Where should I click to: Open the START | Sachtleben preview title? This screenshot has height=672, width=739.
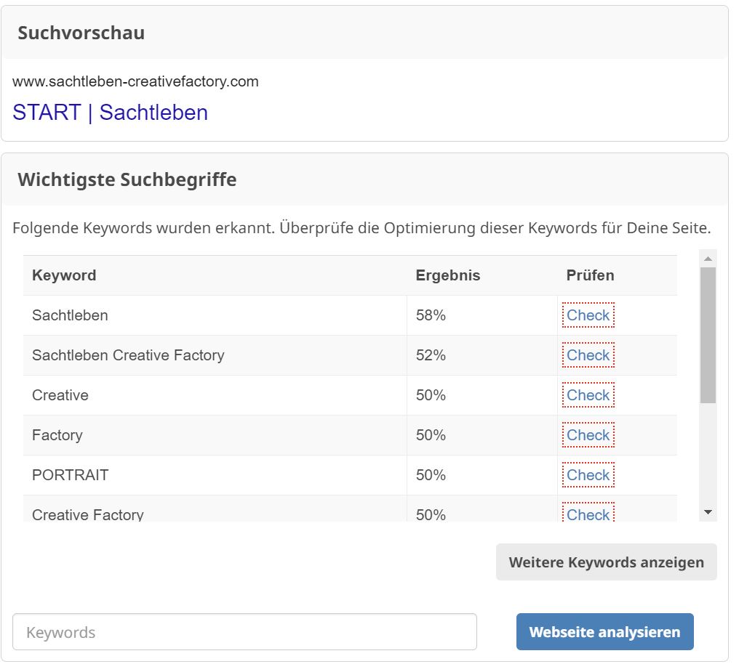coord(111,113)
